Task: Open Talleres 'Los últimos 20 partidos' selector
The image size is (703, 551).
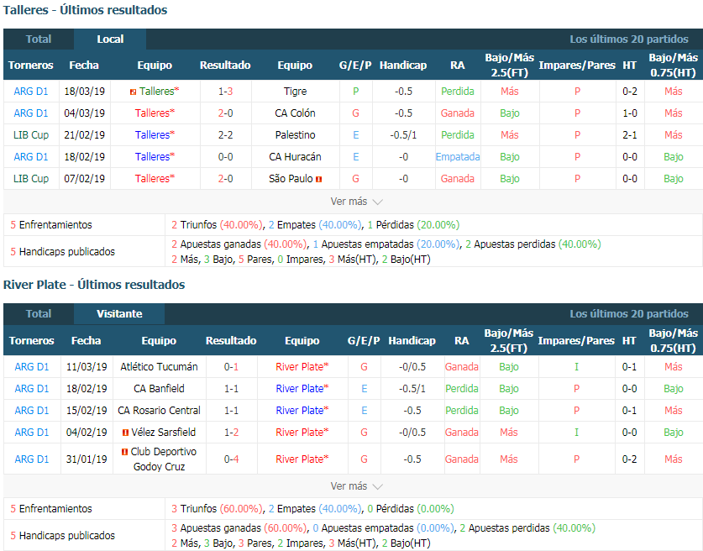Action: [x=628, y=39]
